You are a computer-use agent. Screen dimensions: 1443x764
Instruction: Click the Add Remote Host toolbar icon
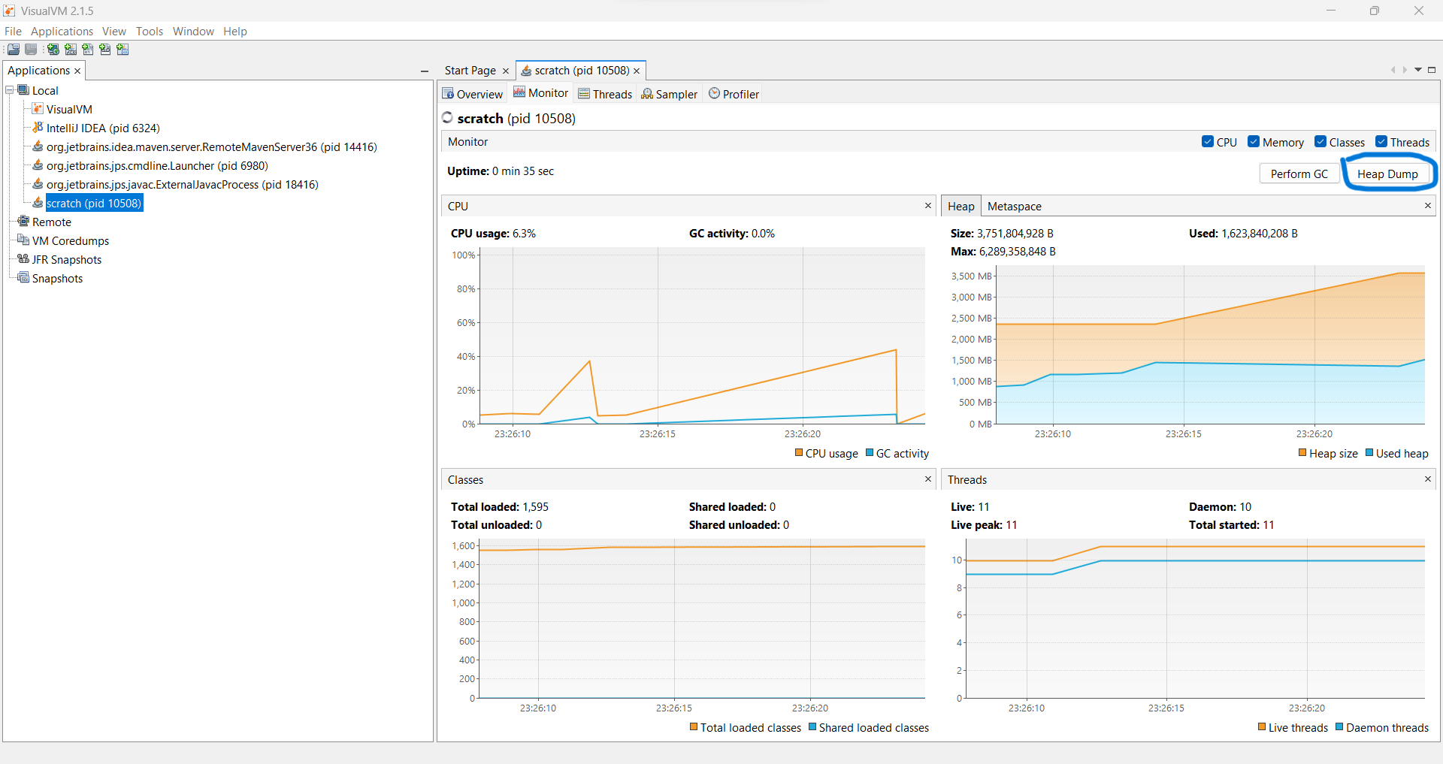53,50
